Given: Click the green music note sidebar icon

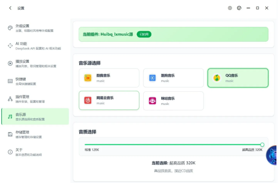Looking at the screenshot, I should tap(10, 117).
